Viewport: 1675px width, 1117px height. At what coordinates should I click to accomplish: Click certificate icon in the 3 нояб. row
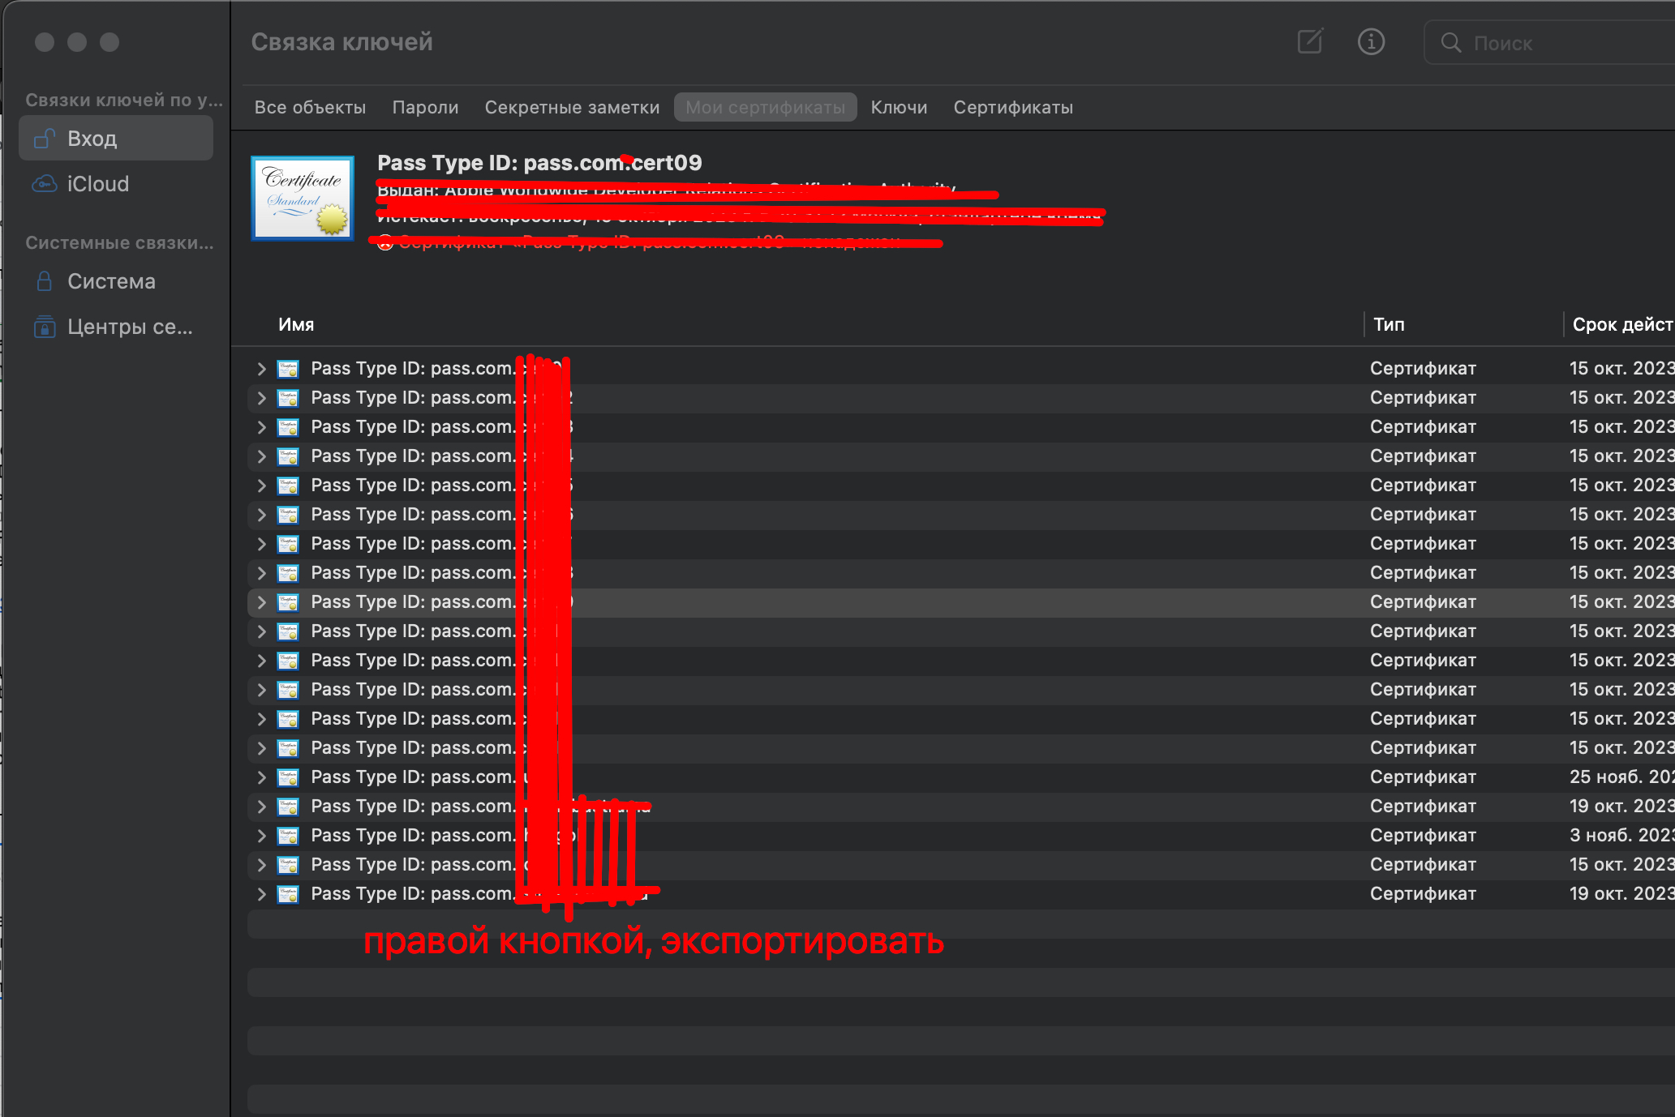[x=288, y=836]
